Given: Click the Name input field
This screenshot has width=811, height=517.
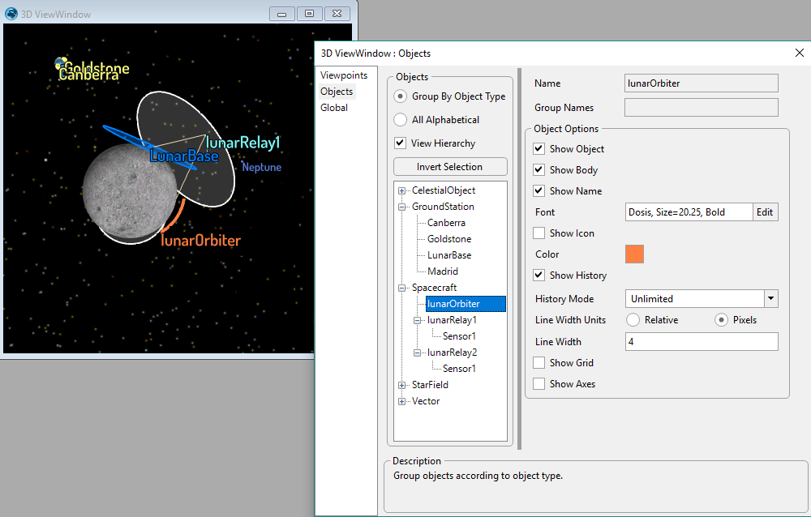Looking at the screenshot, I should [702, 83].
